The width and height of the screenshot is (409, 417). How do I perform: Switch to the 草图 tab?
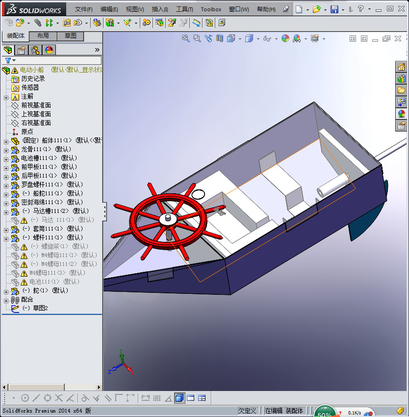71,36
